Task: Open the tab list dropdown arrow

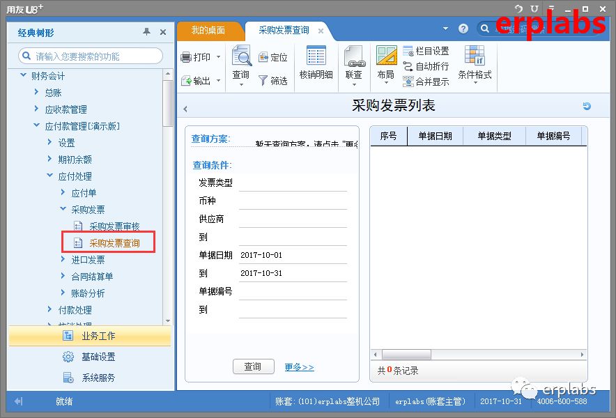Action: (445, 29)
